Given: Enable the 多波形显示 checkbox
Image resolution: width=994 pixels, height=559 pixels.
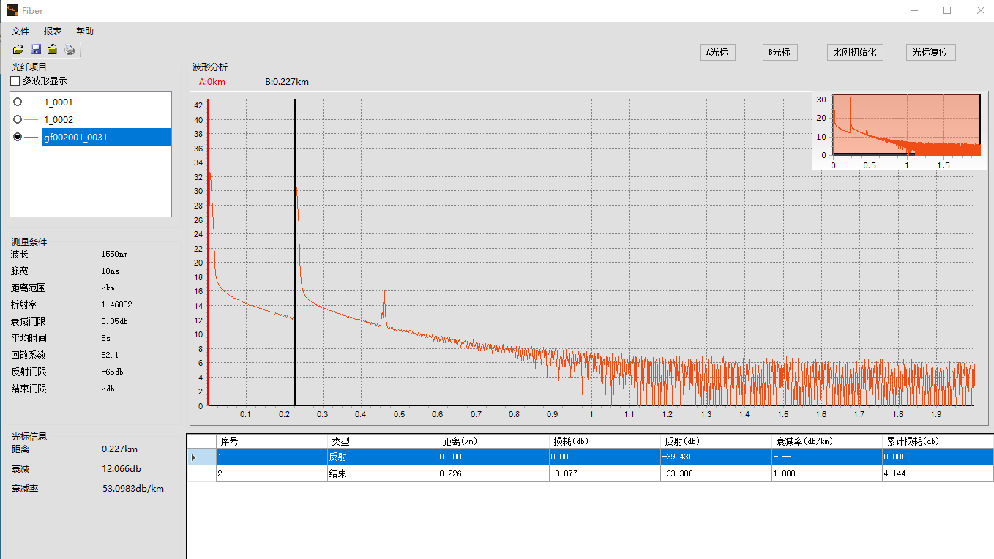Looking at the screenshot, I should click(x=15, y=81).
